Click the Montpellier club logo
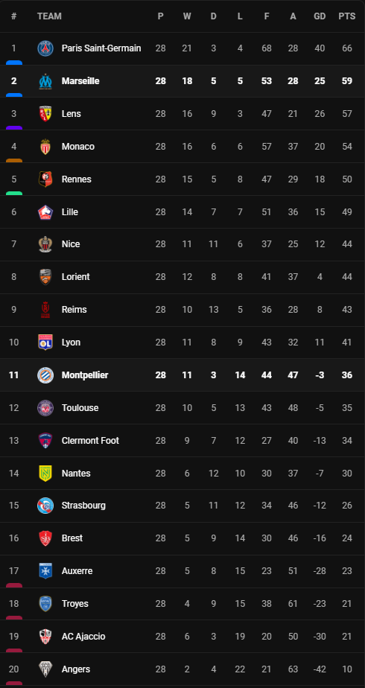The height and width of the screenshot is (688, 365). coord(45,375)
